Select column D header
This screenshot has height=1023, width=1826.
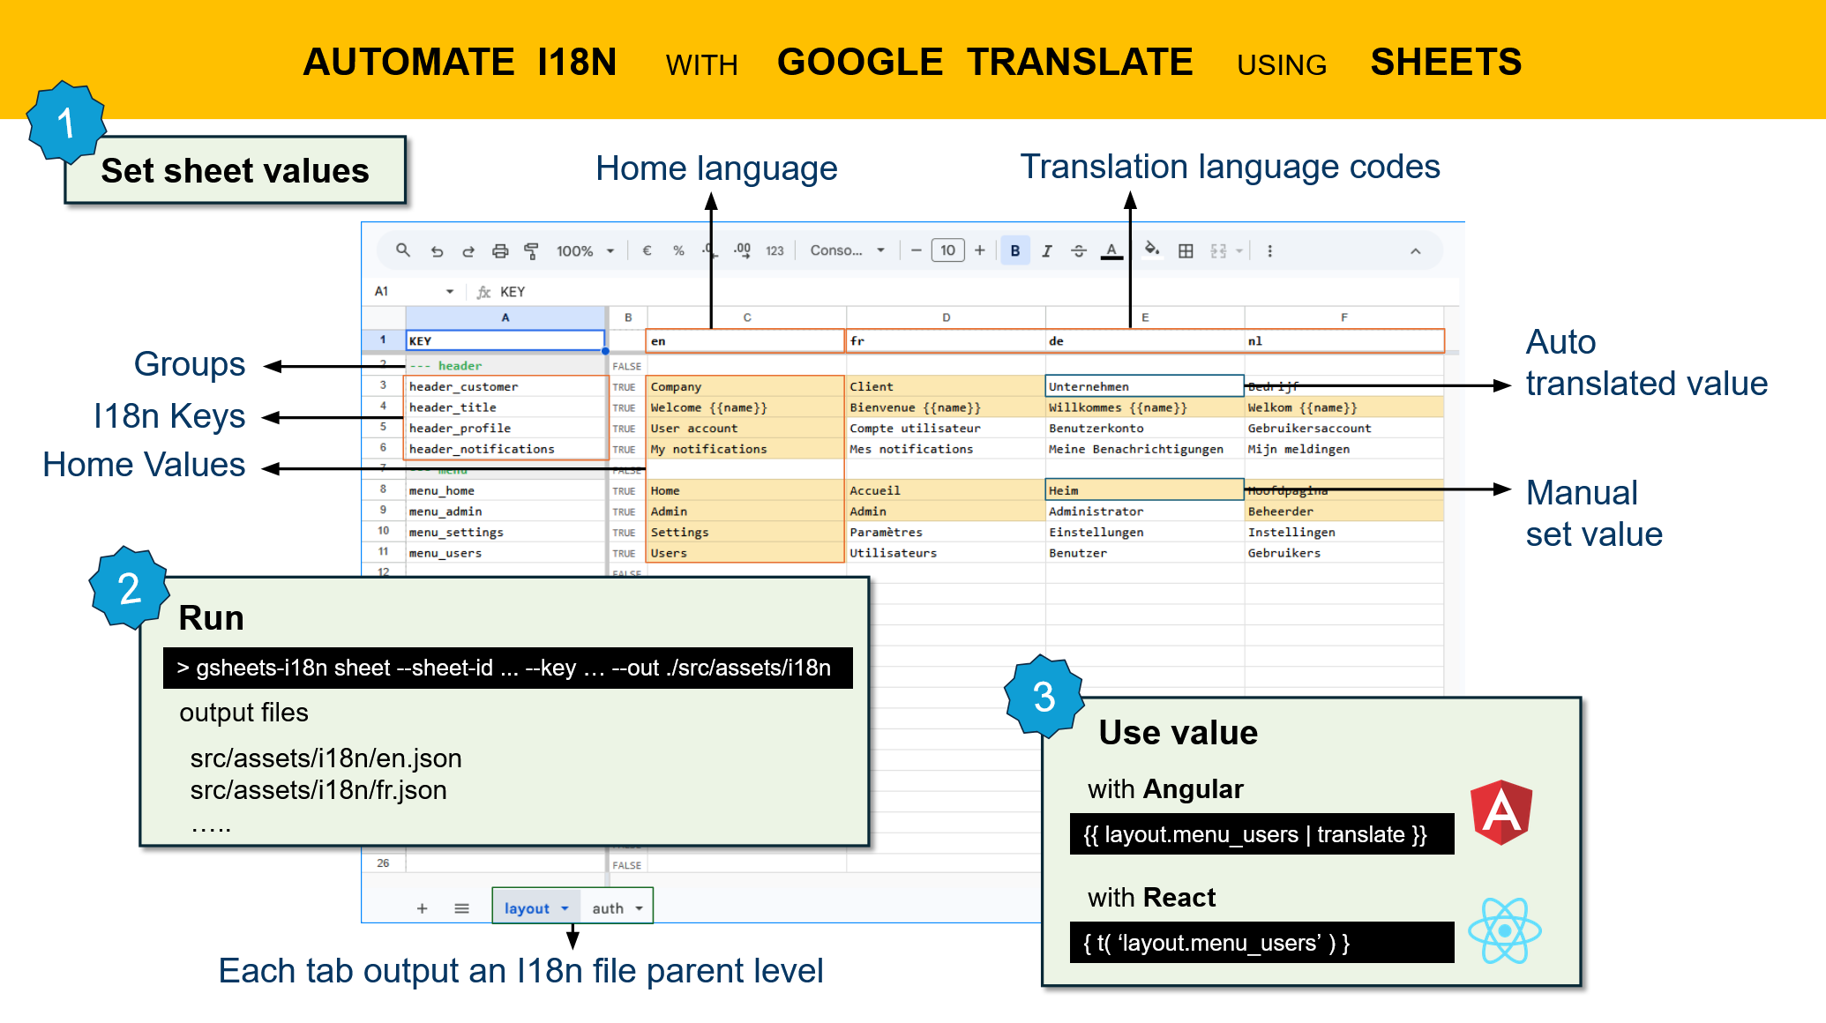click(x=946, y=317)
